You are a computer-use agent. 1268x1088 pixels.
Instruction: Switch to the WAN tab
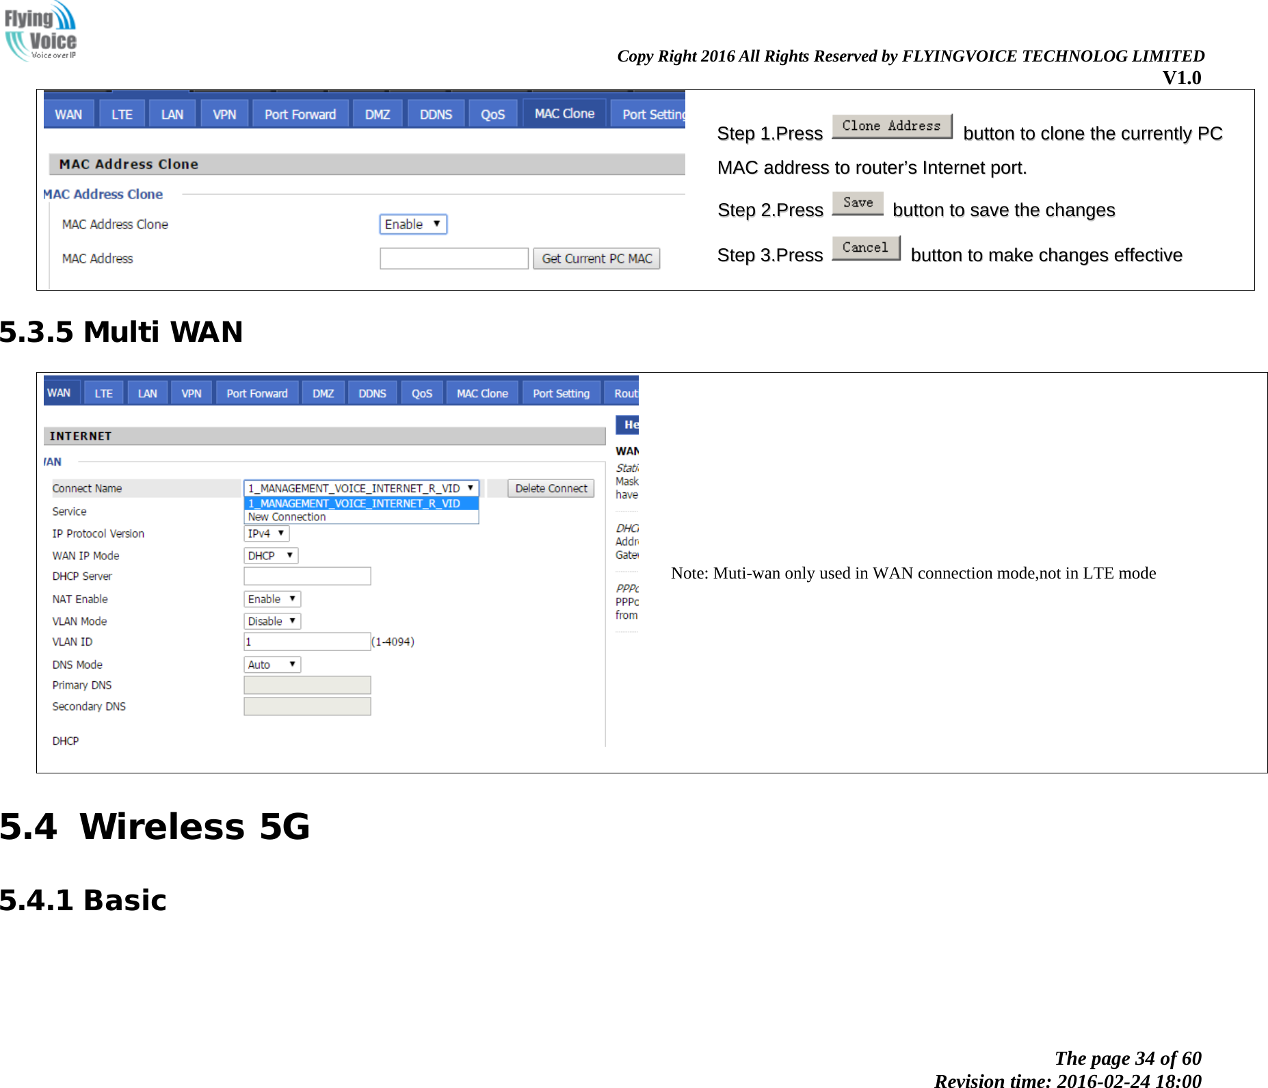[x=68, y=113]
